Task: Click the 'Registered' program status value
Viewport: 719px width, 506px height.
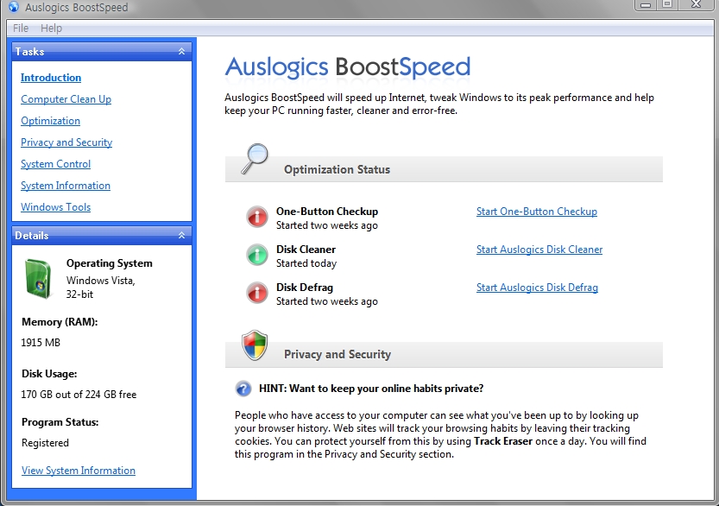Action: (45, 443)
